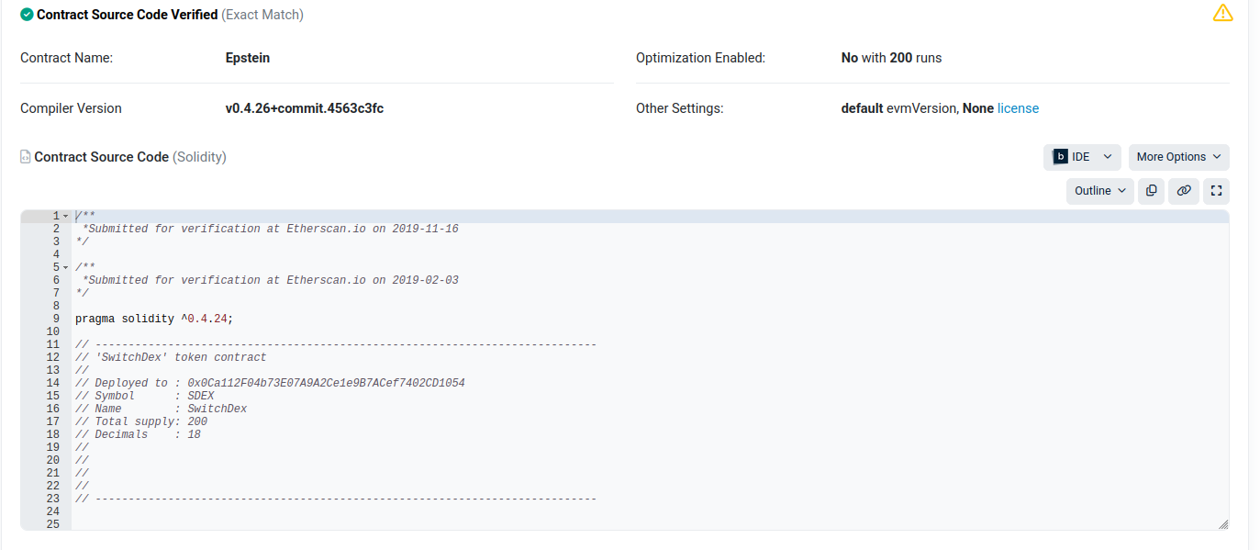Click the yellow warning triangle icon
1260x550 pixels.
pyautogui.click(x=1222, y=14)
